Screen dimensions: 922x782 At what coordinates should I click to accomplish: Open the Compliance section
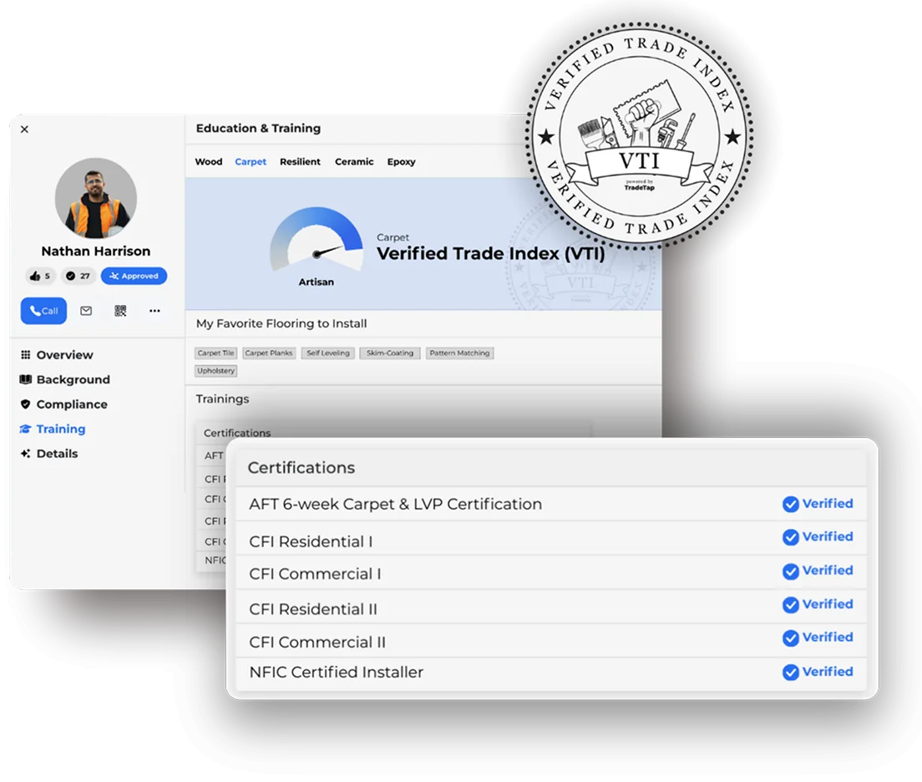pos(63,404)
